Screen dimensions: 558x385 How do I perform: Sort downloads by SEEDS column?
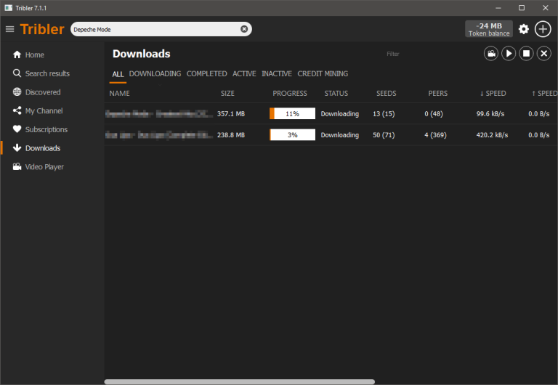386,93
